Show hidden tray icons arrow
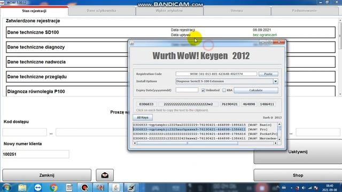Viewport: 342px width, 192px height. pos(291,188)
